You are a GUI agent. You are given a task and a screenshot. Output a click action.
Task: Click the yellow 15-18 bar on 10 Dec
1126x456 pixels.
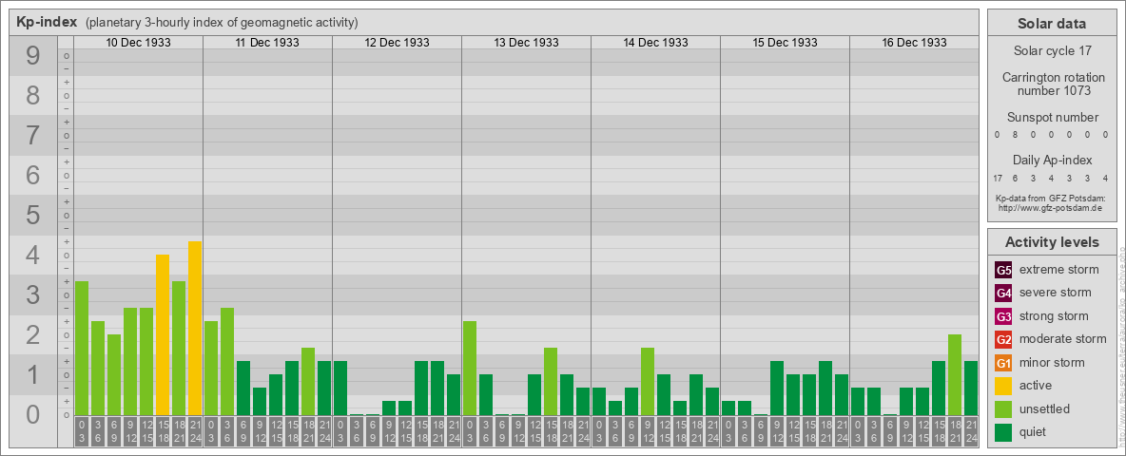(x=163, y=334)
